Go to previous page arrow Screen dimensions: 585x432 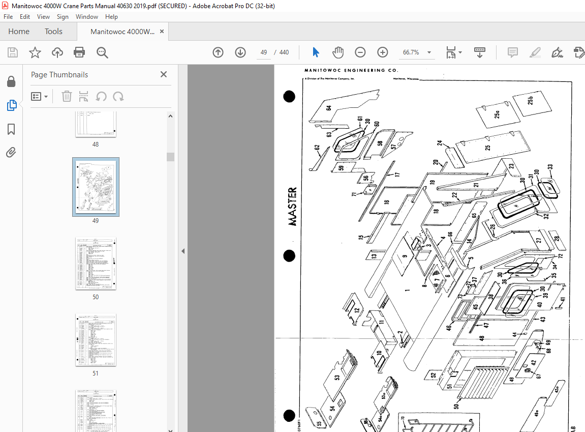(218, 52)
